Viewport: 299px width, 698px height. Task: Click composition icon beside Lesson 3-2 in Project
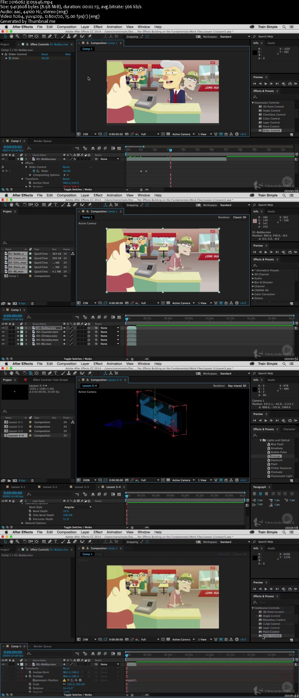(x=6, y=427)
